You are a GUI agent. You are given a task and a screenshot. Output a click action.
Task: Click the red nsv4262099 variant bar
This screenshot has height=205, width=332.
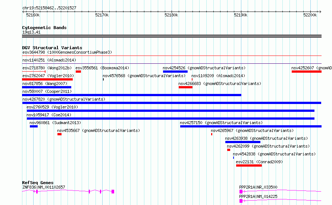click(x=229, y=150)
